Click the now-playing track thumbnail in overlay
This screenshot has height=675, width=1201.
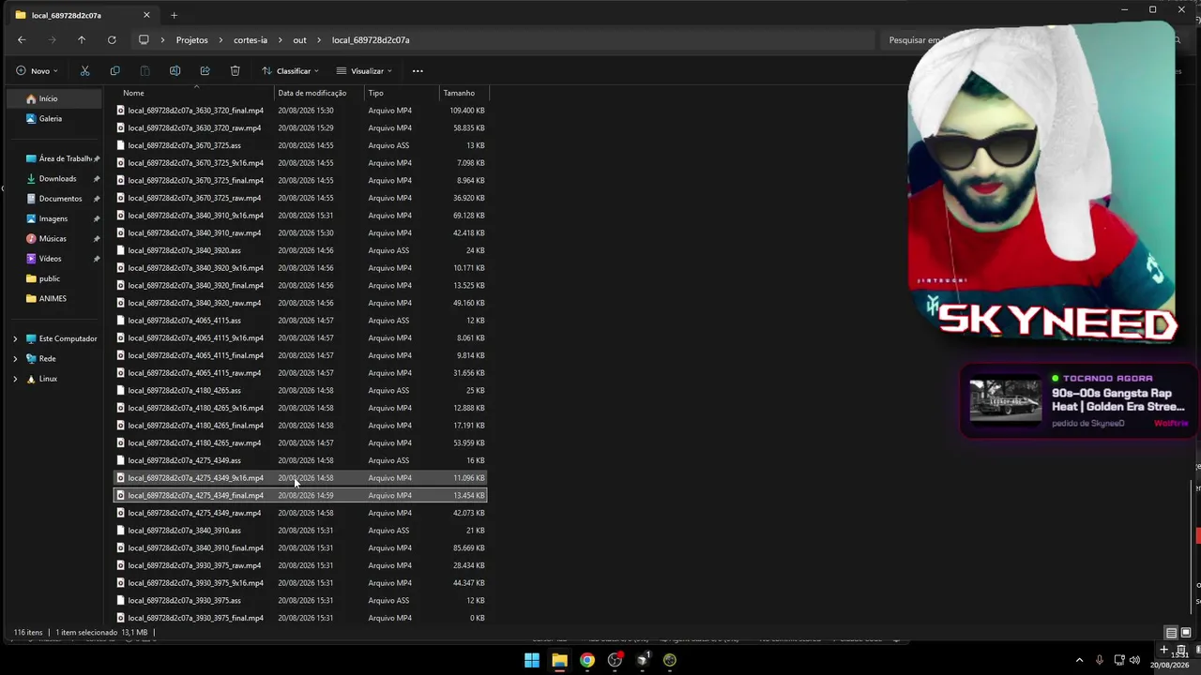point(1005,399)
